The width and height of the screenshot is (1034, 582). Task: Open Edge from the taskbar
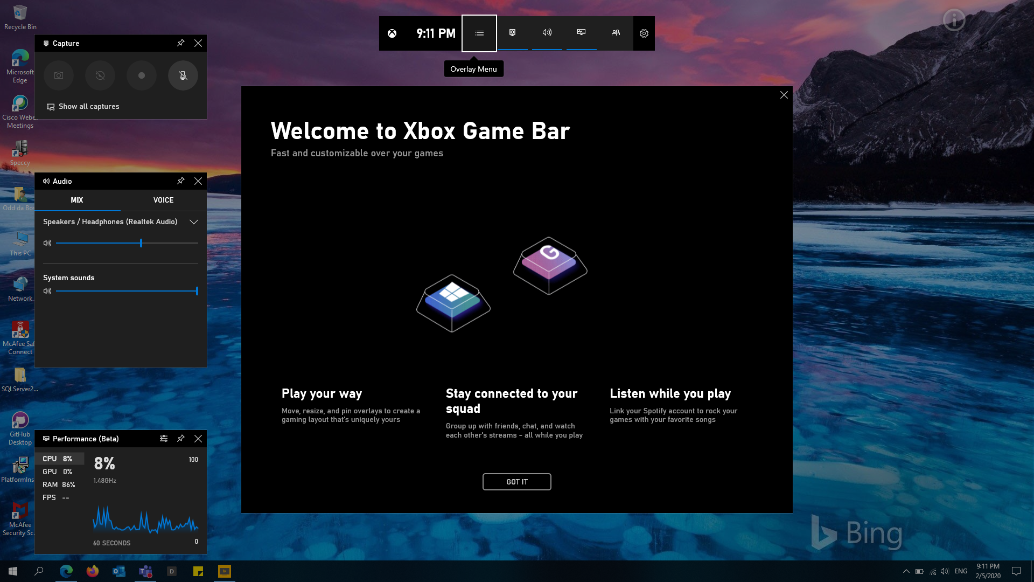coord(66,571)
